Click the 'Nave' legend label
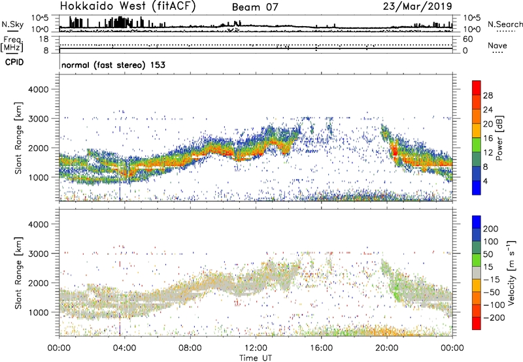The image size is (523, 362). [497, 46]
